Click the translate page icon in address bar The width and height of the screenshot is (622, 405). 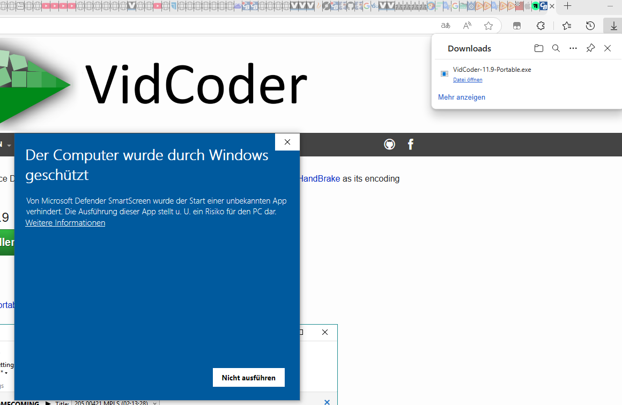446,26
